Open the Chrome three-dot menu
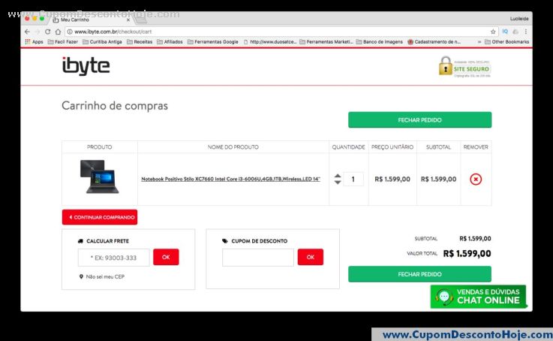The image size is (553, 341). pos(526,32)
